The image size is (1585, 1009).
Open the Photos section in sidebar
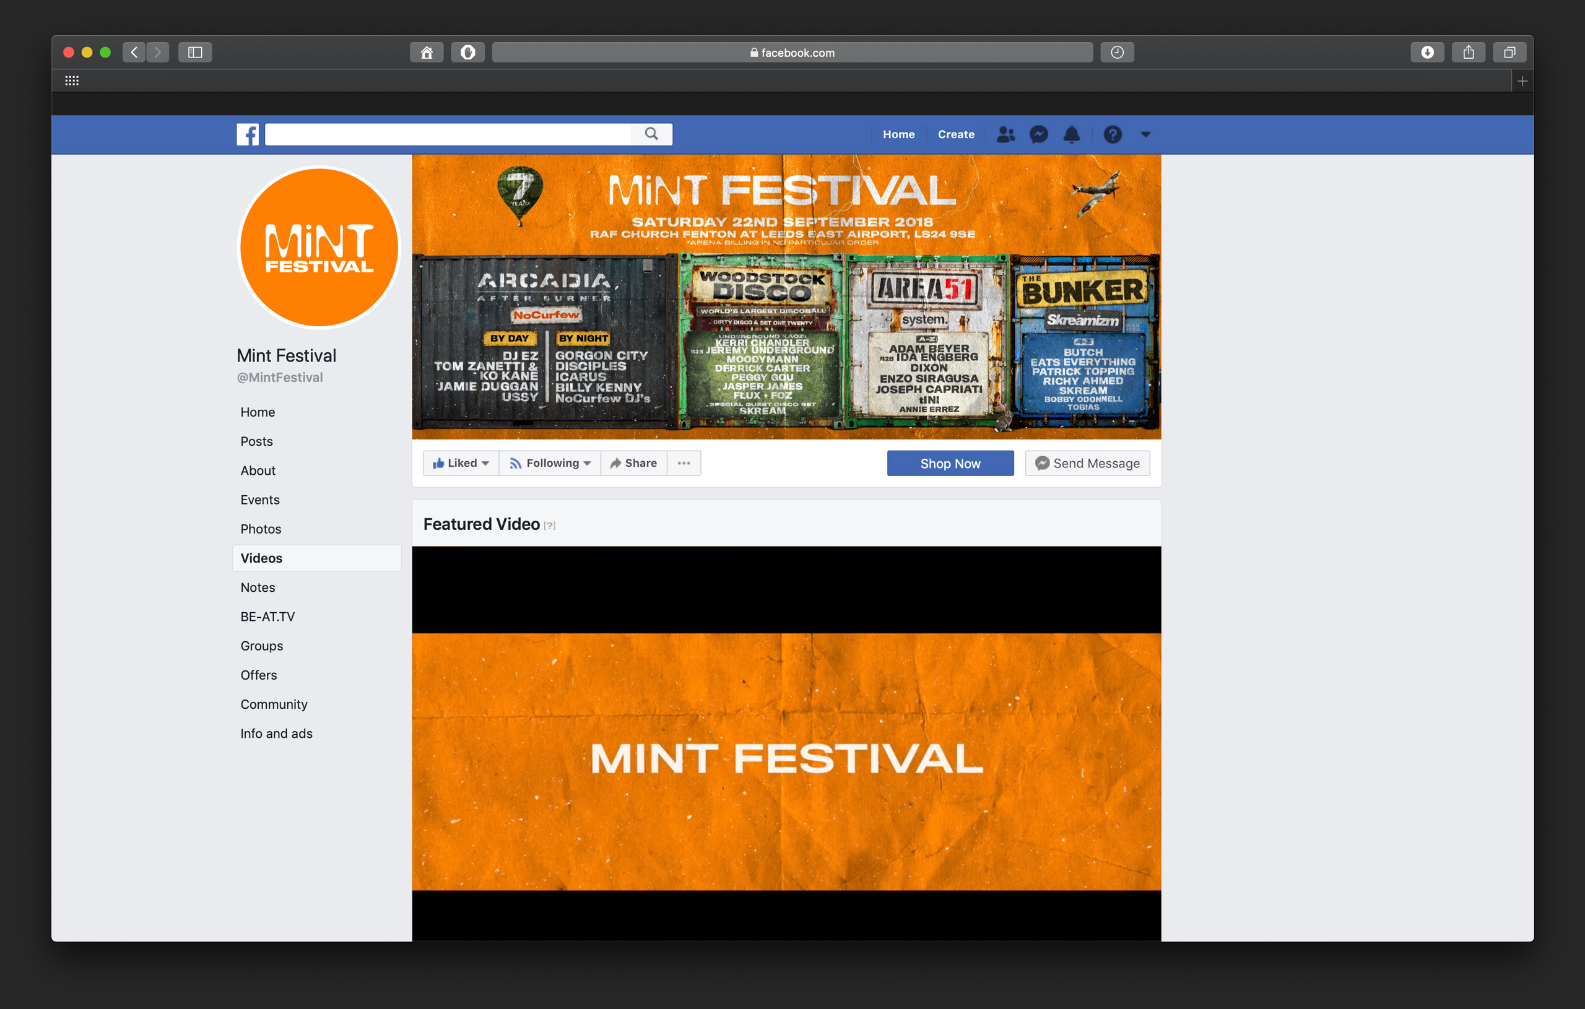point(261,529)
